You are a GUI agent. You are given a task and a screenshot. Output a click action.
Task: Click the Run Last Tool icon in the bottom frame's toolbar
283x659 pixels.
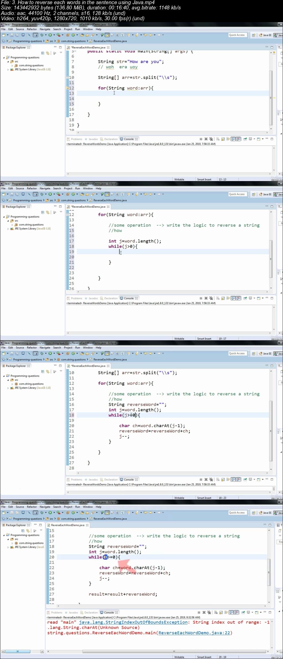(58, 513)
